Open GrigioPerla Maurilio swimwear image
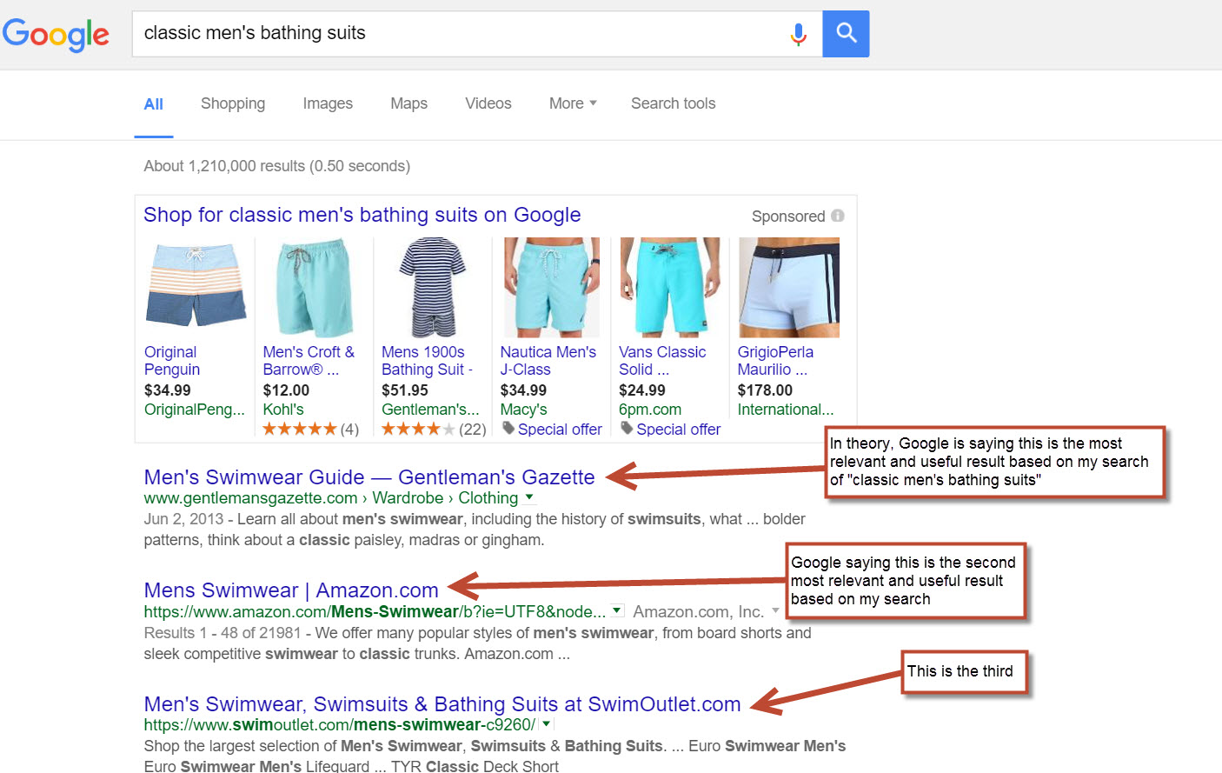The height and width of the screenshot is (773, 1222). tap(789, 287)
